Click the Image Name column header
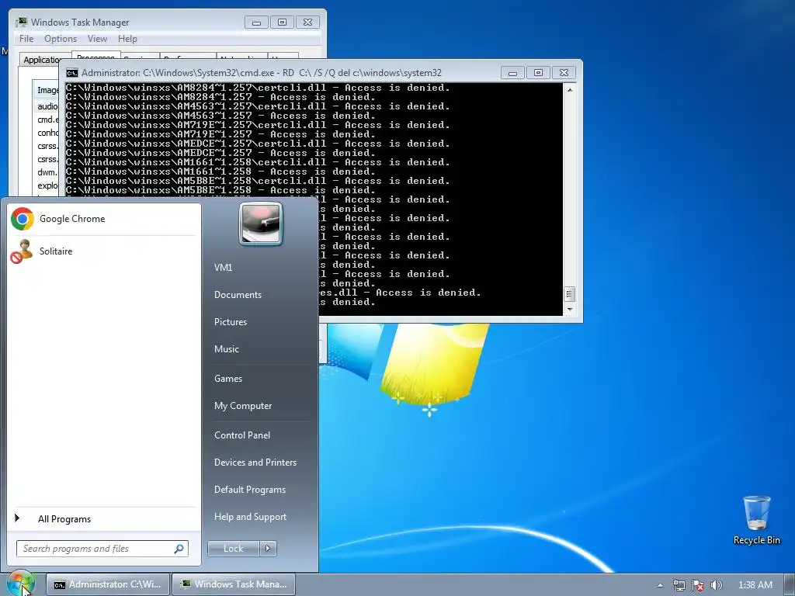The width and height of the screenshot is (795, 596). pyautogui.click(x=47, y=90)
